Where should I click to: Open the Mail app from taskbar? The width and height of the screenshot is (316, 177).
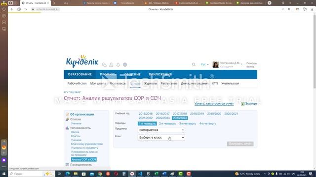pos(92,174)
